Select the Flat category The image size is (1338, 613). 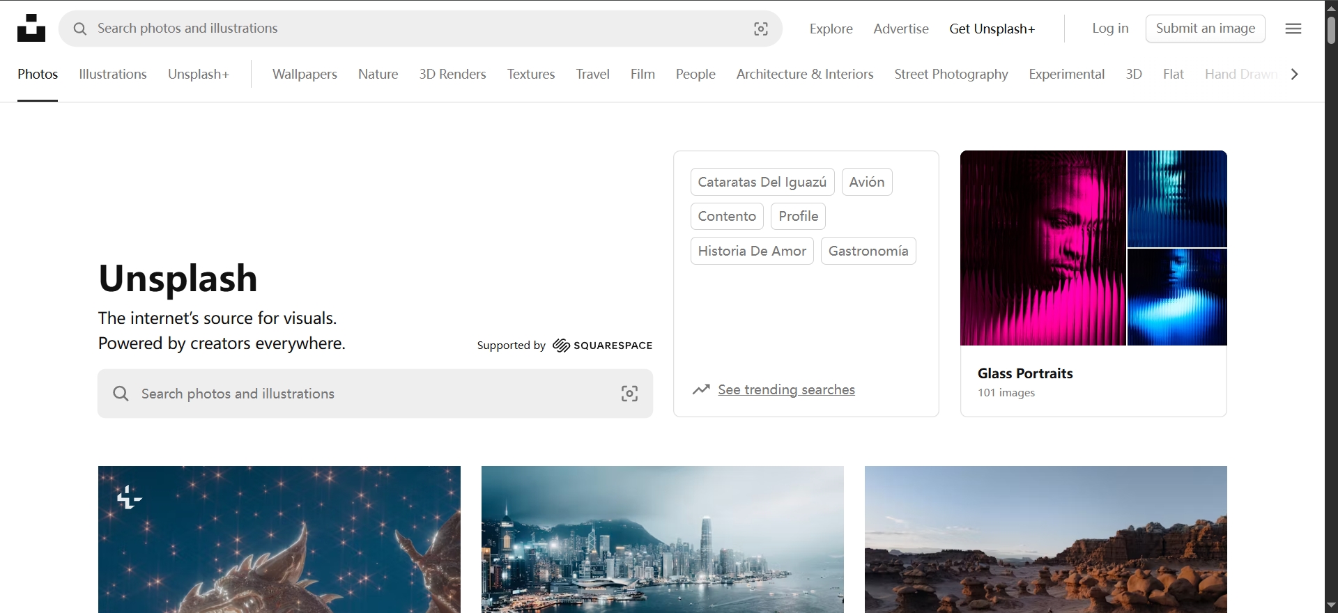click(x=1174, y=74)
